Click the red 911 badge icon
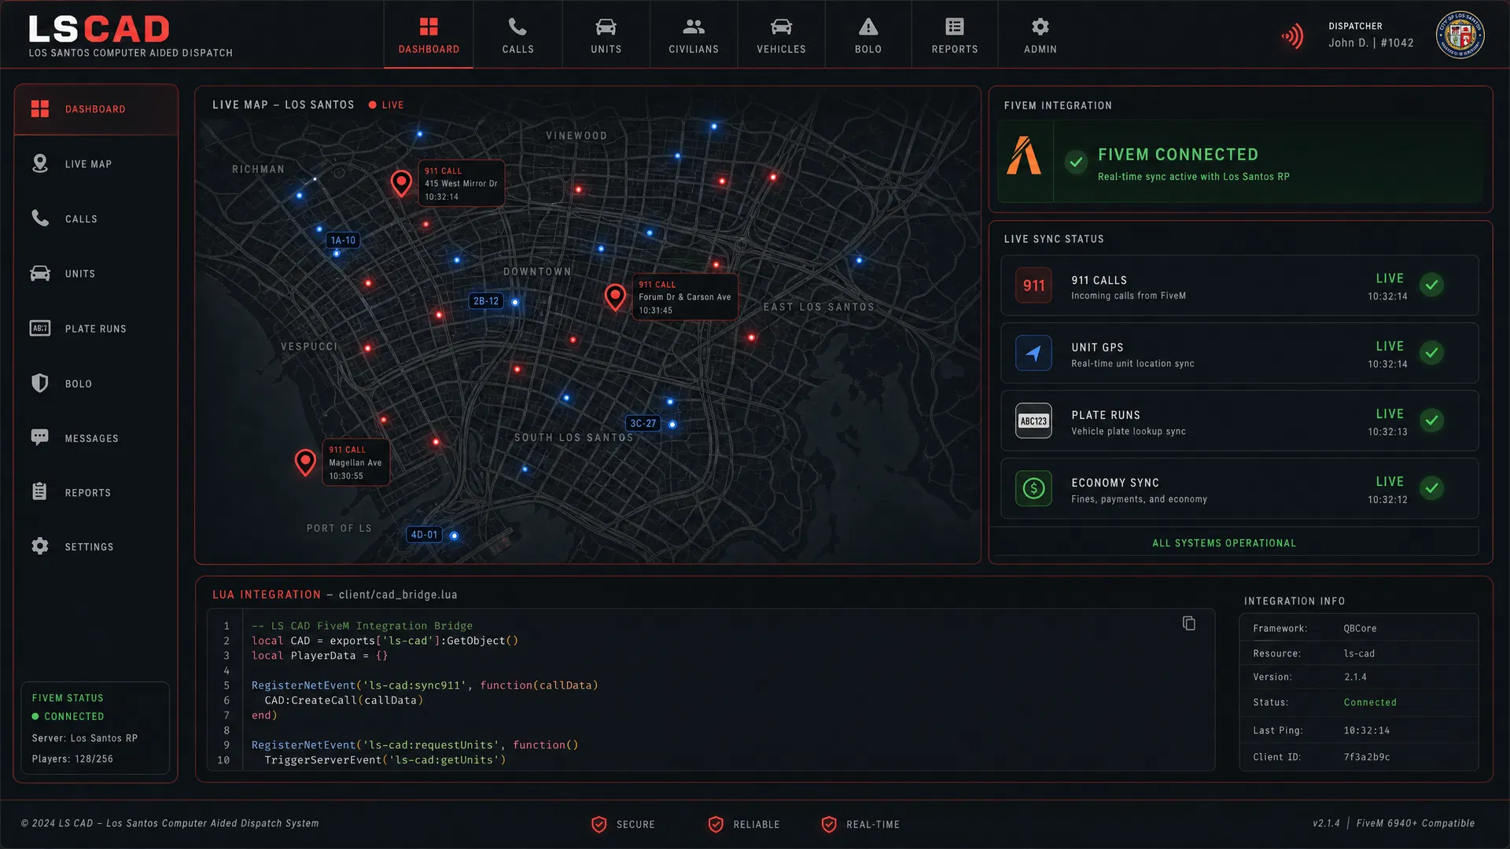Image resolution: width=1510 pixels, height=849 pixels. coord(1033,285)
